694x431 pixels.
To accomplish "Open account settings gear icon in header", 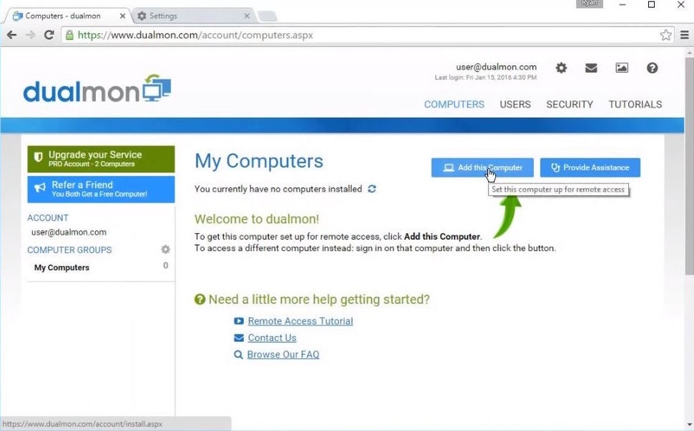I will click(561, 68).
